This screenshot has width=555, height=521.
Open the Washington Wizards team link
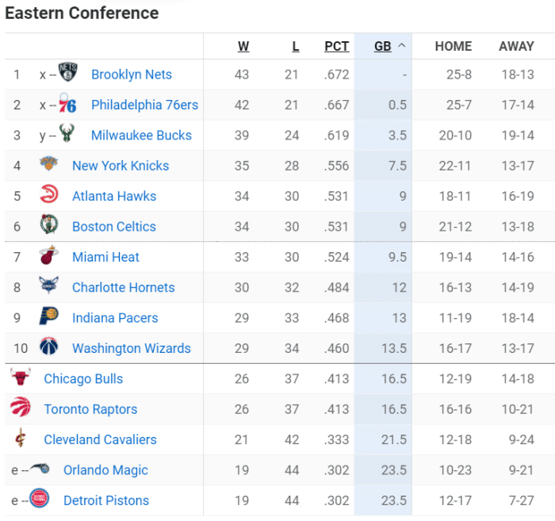(131, 348)
